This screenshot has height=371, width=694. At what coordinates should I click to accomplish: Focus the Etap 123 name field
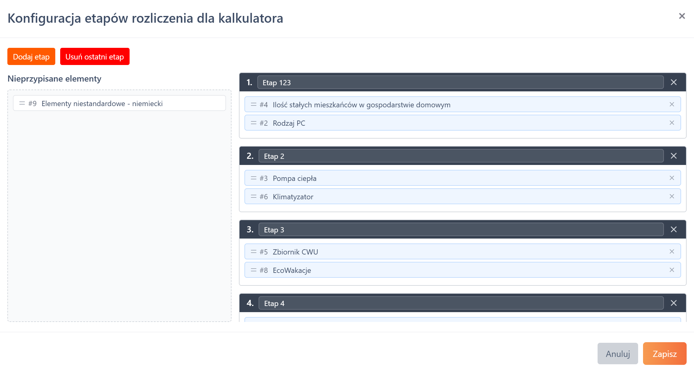click(x=460, y=82)
